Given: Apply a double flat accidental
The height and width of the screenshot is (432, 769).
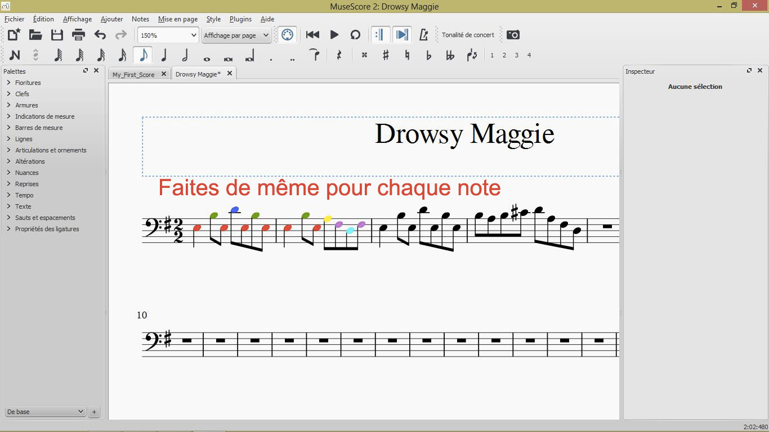Looking at the screenshot, I should coord(450,55).
